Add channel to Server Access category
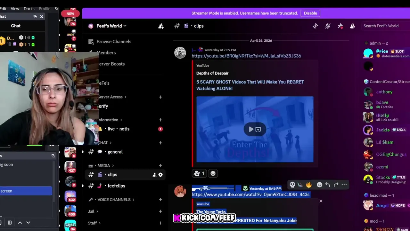This screenshot has width=410, height=231. coord(160,97)
